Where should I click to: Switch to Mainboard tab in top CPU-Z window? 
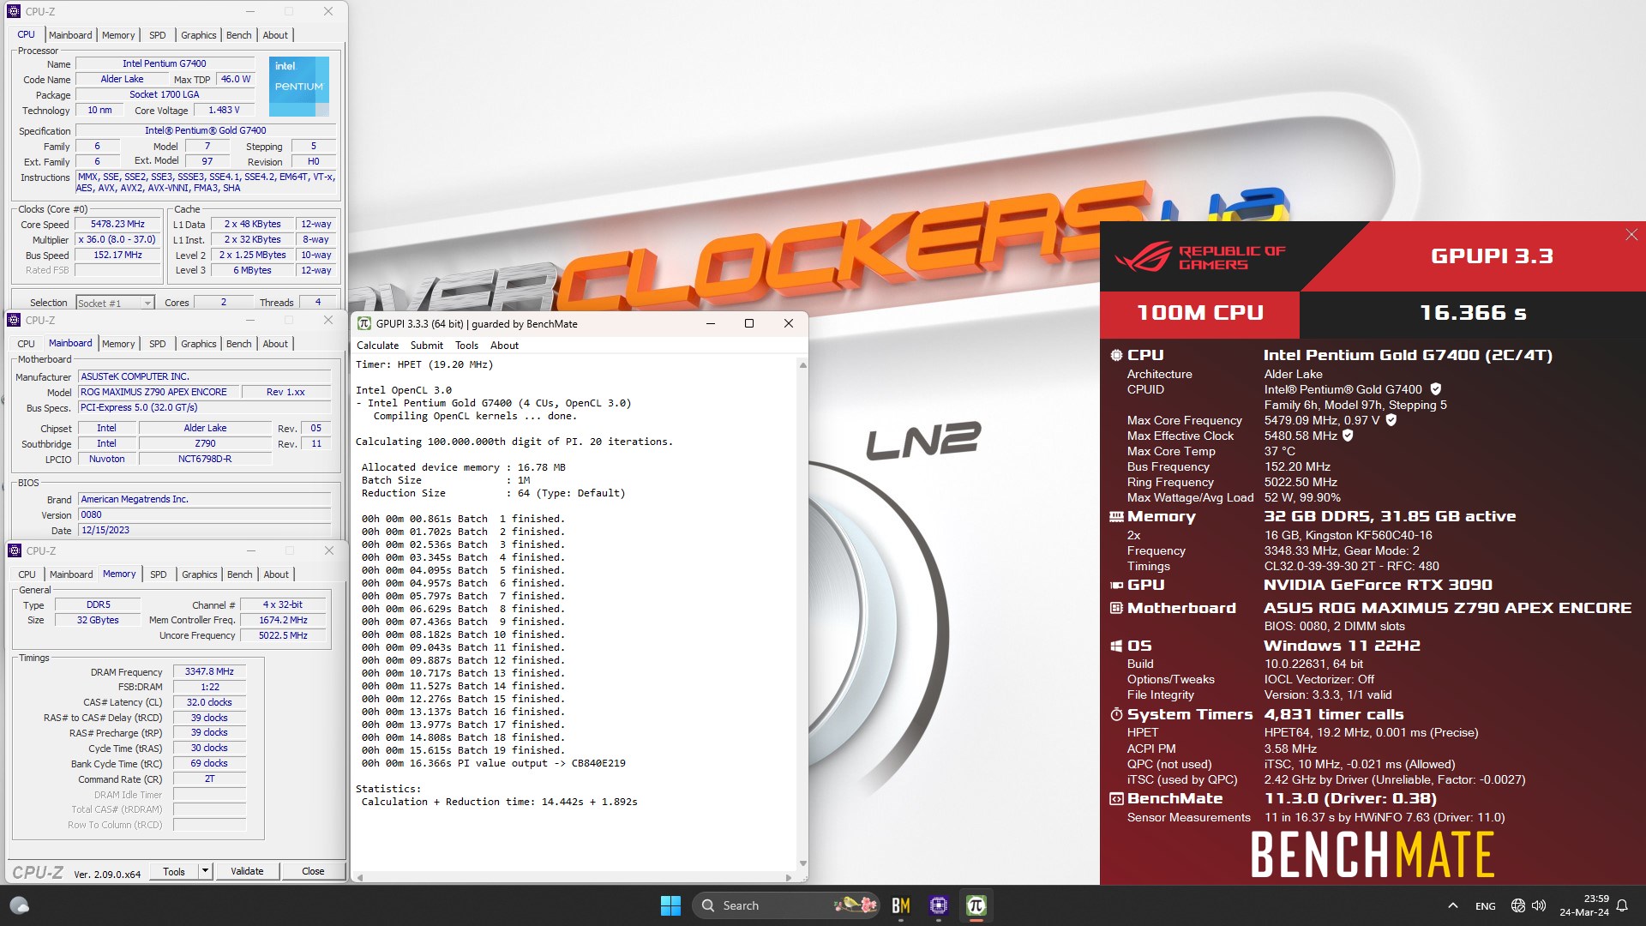click(x=70, y=35)
